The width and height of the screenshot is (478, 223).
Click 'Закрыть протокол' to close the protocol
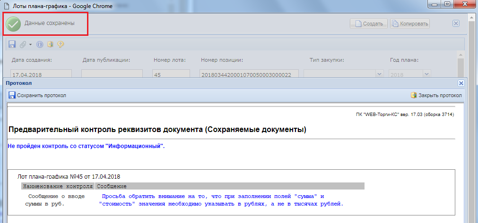(436, 95)
